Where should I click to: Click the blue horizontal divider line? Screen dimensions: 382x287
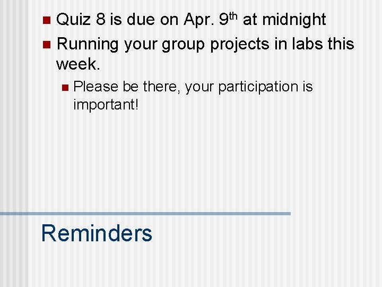coord(145,214)
